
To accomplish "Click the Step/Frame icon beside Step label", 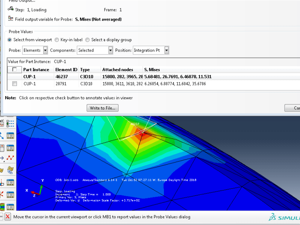I will coord(10,9).
